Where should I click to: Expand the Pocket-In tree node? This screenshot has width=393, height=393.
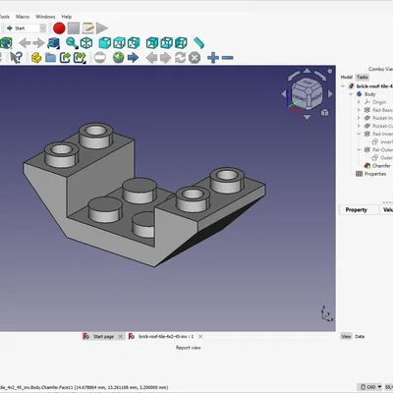pos(359,118)
